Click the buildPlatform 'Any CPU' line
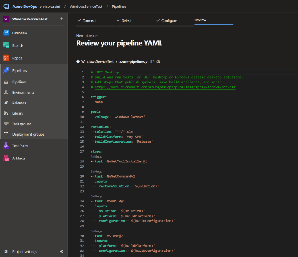 point(119,136)
